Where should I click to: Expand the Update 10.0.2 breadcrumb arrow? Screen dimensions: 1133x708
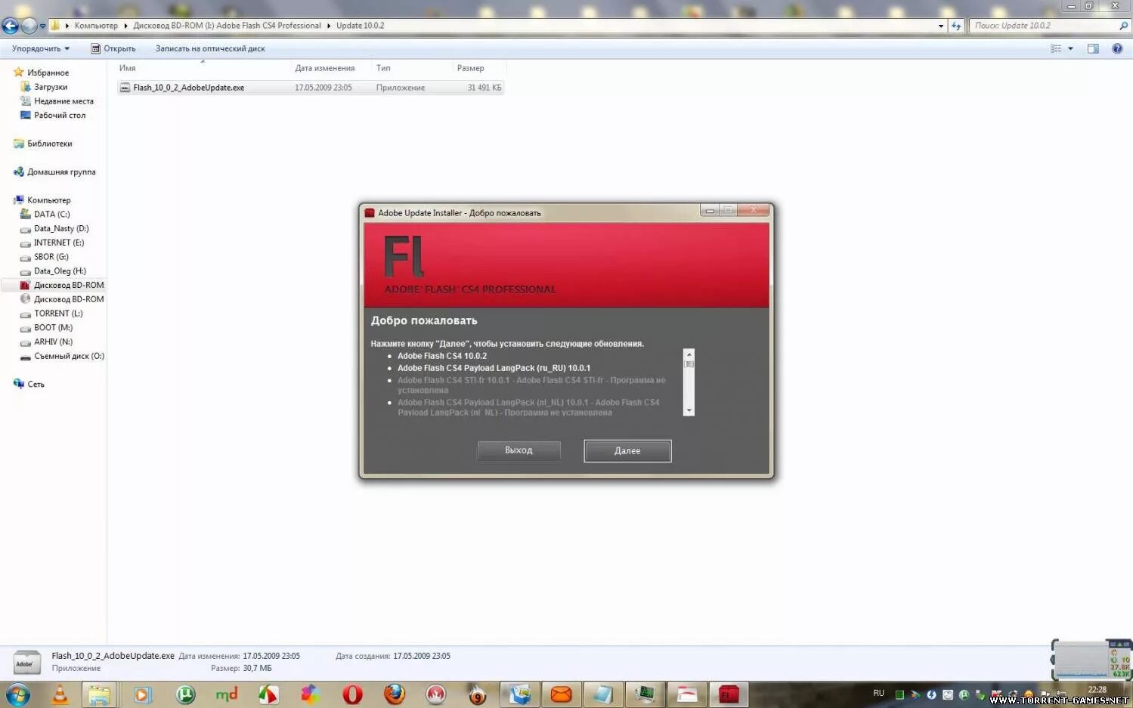(x=329, y=26)
